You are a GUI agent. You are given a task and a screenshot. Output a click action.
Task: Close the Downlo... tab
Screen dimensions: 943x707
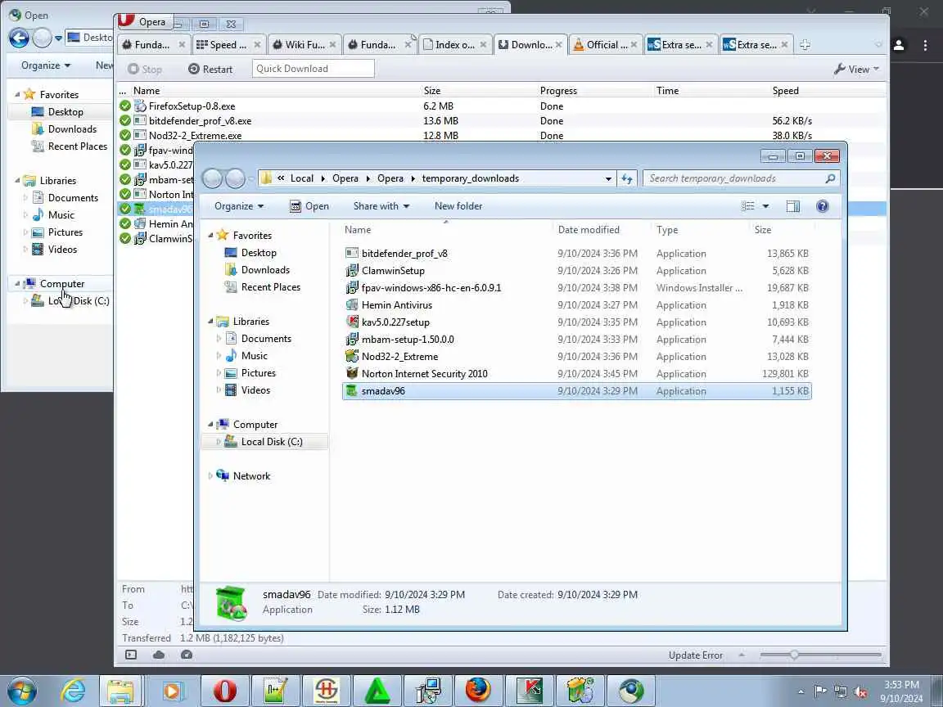(559, 44)
